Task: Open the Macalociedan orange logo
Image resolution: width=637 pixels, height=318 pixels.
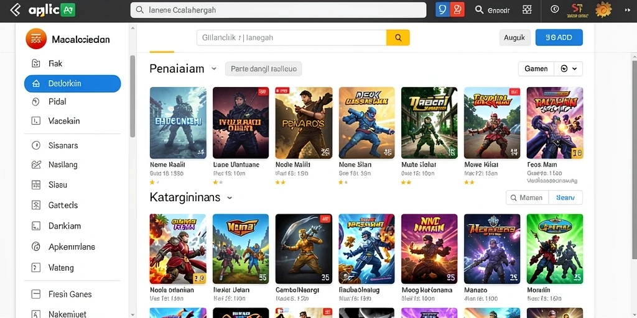Action: coord(36,39)
